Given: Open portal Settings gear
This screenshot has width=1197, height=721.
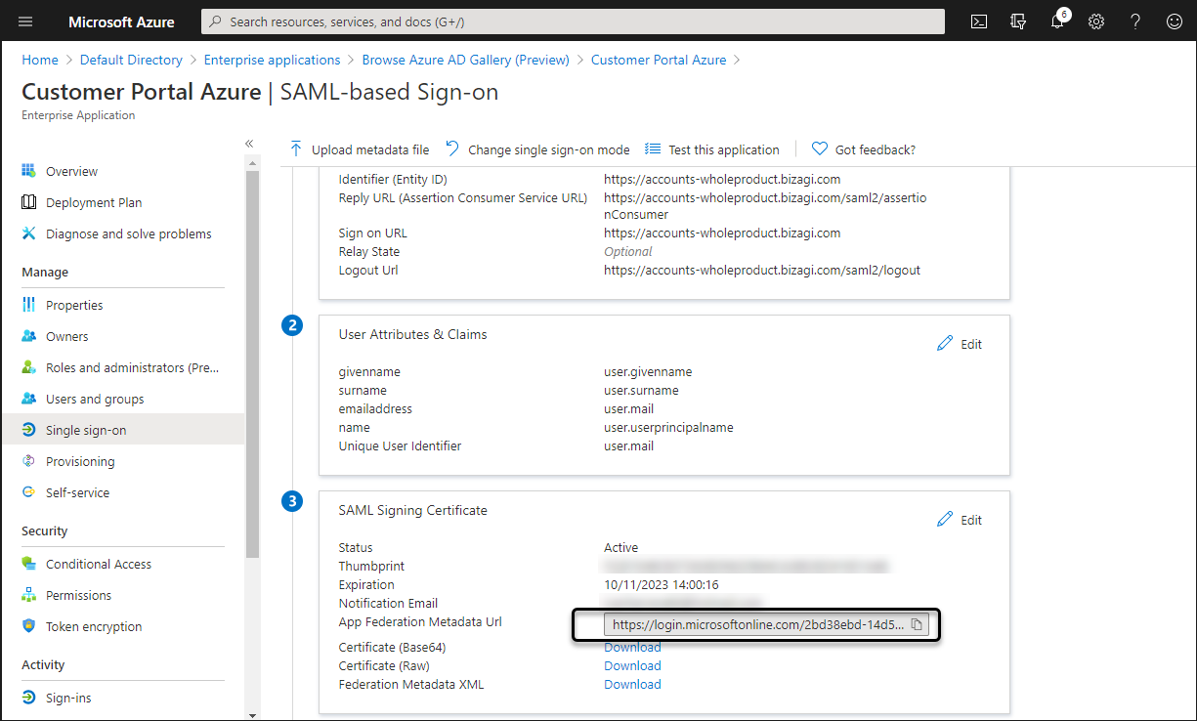Looking at the screenshot, I should point(1096,21).
